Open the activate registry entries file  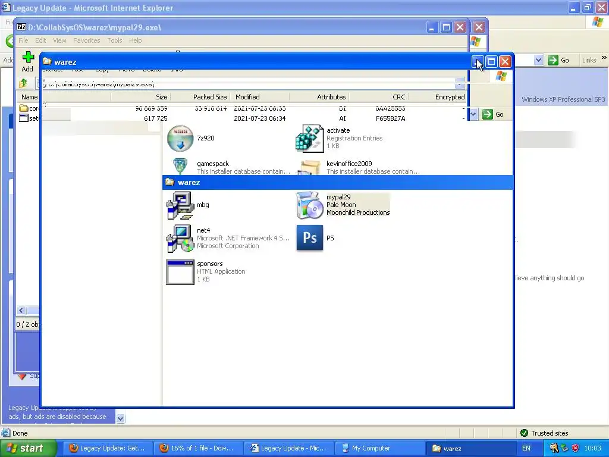(x=309, y=138)
